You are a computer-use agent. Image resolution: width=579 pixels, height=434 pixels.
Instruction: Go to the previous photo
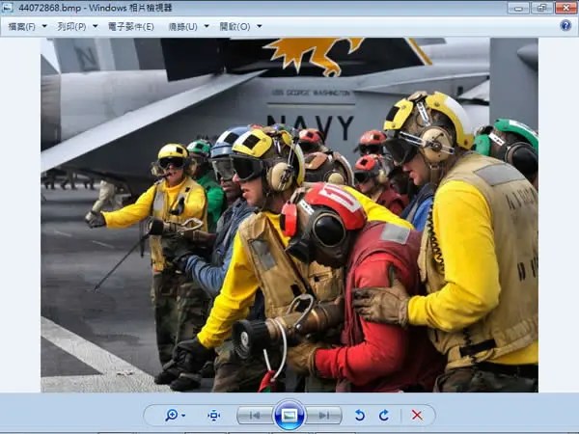coord(255,416)
